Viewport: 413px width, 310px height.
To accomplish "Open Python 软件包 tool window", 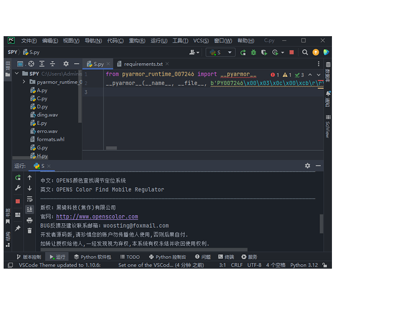I will pyautogui.click(x=92, y=257).
